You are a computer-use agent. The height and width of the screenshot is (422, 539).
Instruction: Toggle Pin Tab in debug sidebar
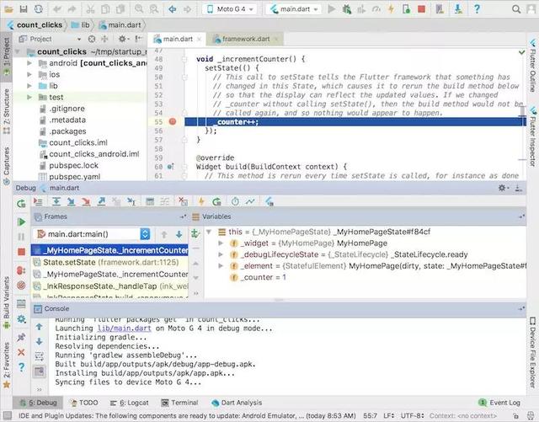[x=21, y=337]
